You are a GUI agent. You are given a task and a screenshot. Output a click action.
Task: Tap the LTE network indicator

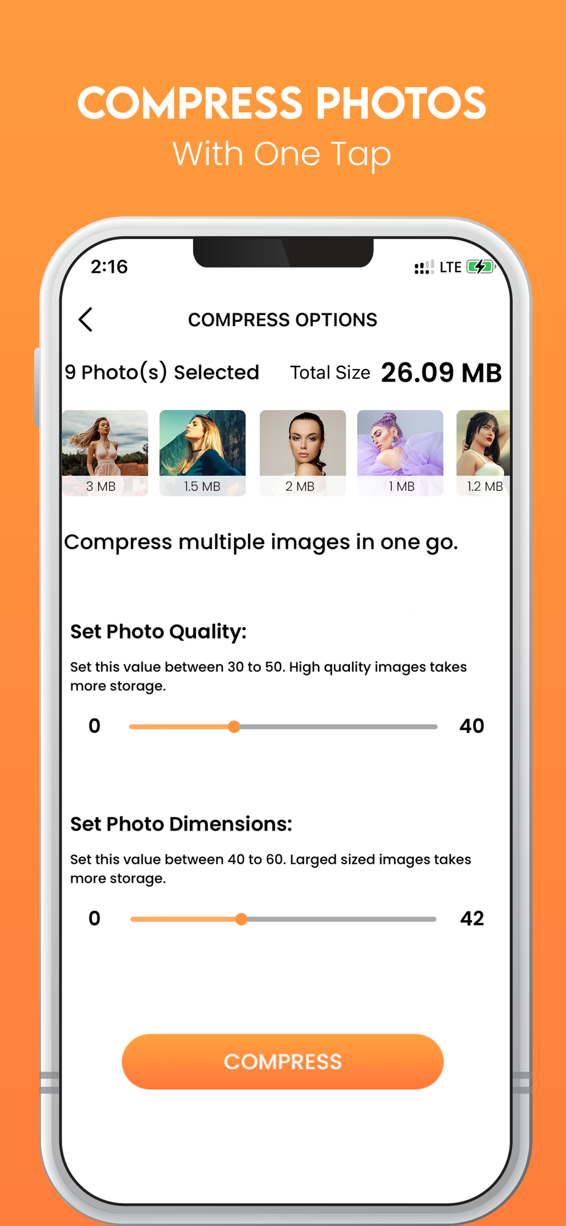[x=450, y=267]
